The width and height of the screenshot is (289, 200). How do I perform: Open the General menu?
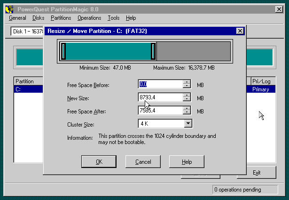tap(17, 18)
